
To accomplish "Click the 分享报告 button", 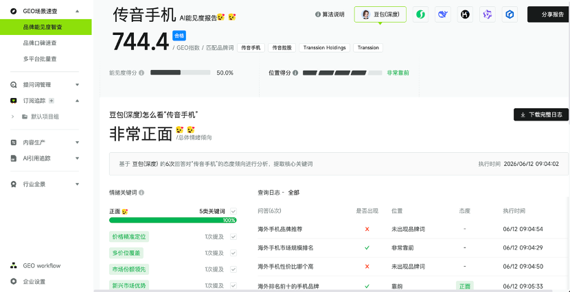I will 549,14.
